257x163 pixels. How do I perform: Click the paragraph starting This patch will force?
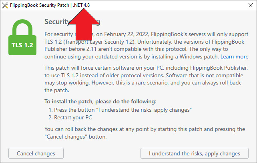(x=146, y=79)
